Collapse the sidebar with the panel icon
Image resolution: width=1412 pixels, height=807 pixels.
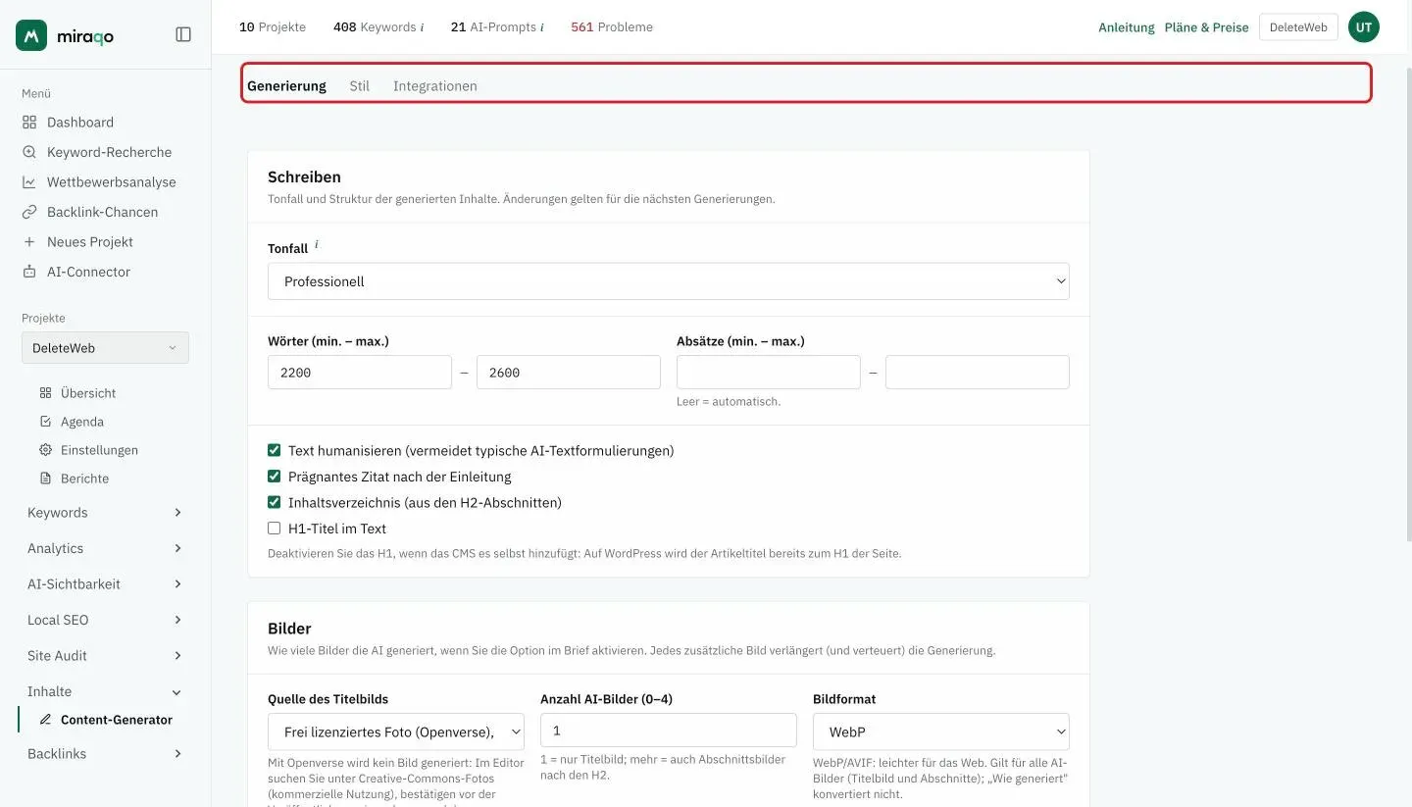click(x=183, y=34)
